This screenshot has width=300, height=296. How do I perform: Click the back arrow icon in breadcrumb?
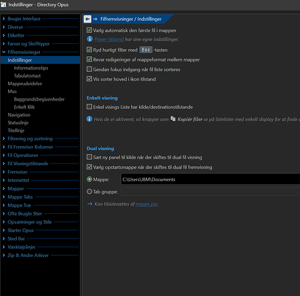(x=88, y=19)
